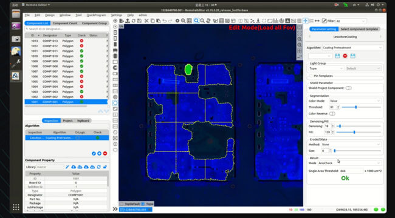Click the blue add algorithm plus icon
Viewport: 395px width, 218px height.
[x=99, y=153]
